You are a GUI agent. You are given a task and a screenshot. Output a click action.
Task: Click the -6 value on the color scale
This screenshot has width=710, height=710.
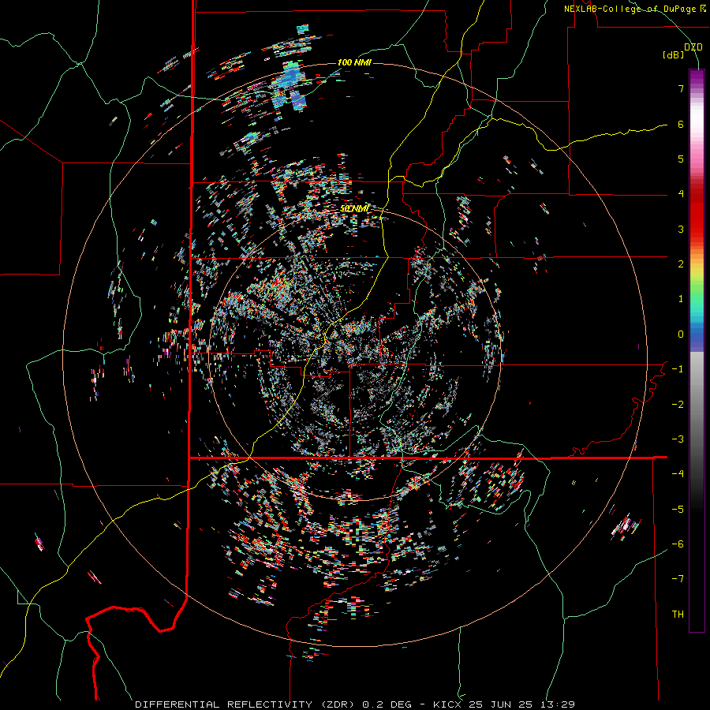[x=678, y=544]
